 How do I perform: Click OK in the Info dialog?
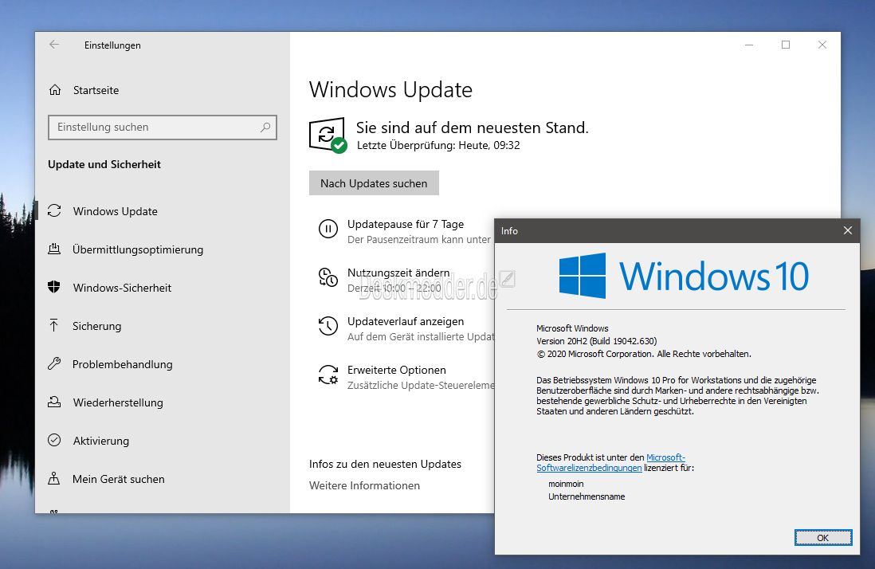pos(822,538)
